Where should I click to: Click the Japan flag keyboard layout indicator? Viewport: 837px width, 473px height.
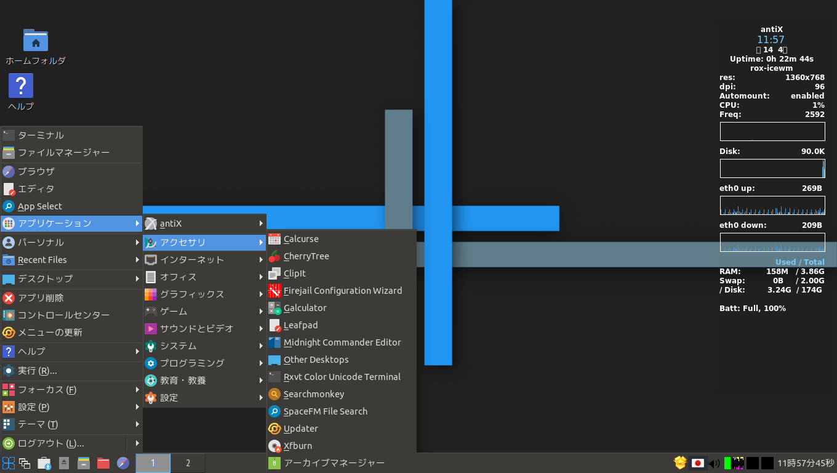tap(697, 463)
